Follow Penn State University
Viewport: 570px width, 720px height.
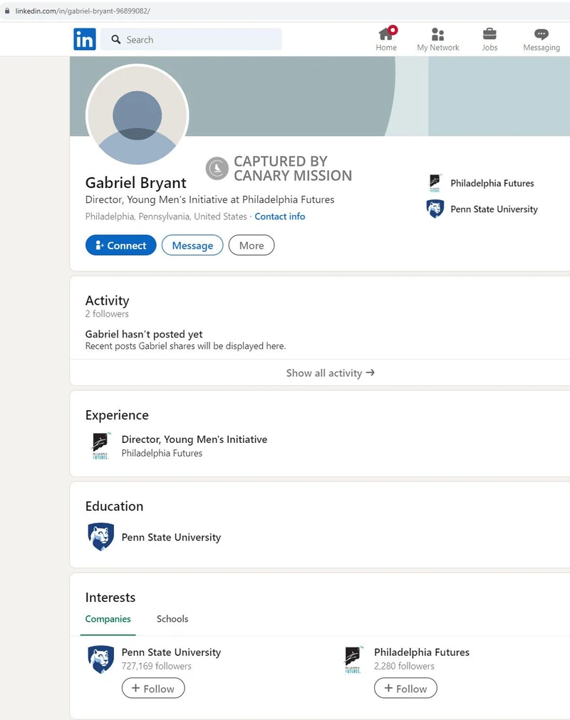tap(153, 689)
